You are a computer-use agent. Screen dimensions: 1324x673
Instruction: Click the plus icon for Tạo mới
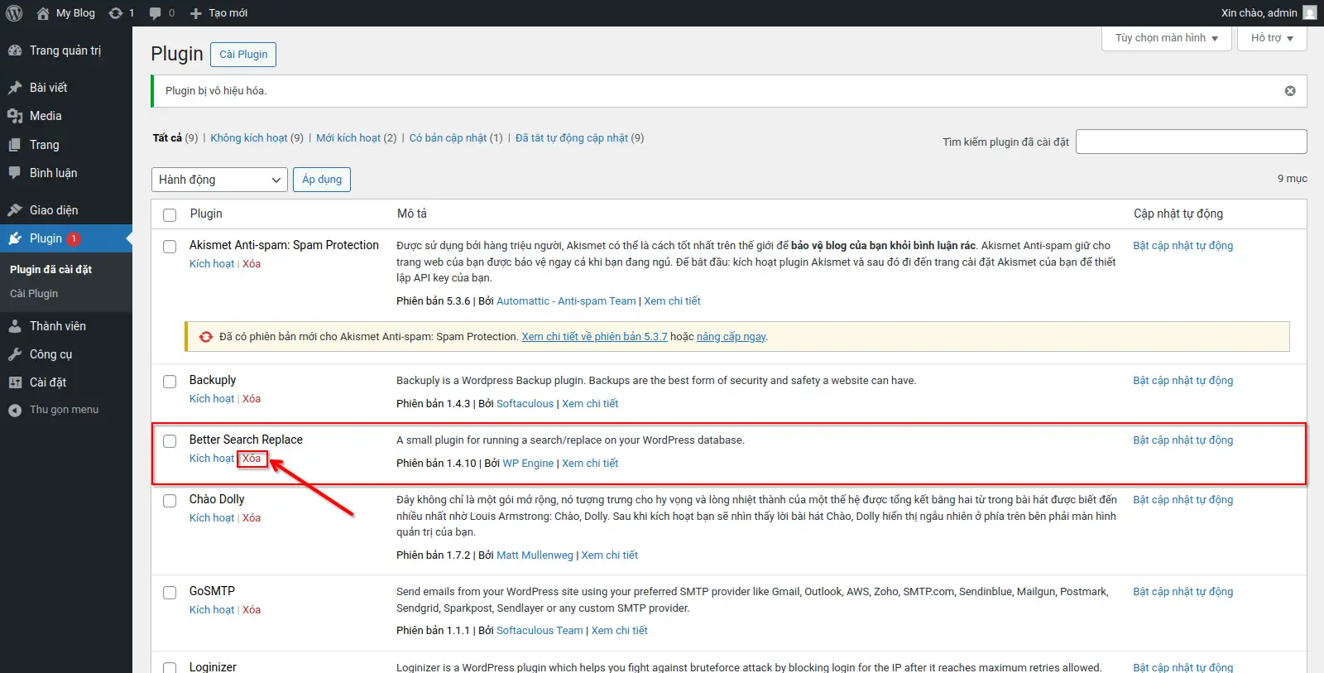196,13
